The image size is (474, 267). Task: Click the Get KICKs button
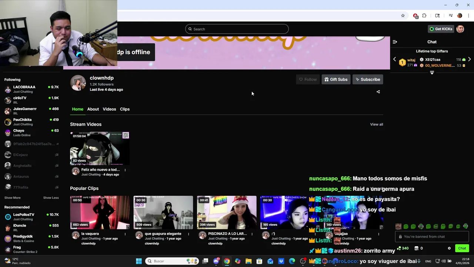(x=441, y=29)
